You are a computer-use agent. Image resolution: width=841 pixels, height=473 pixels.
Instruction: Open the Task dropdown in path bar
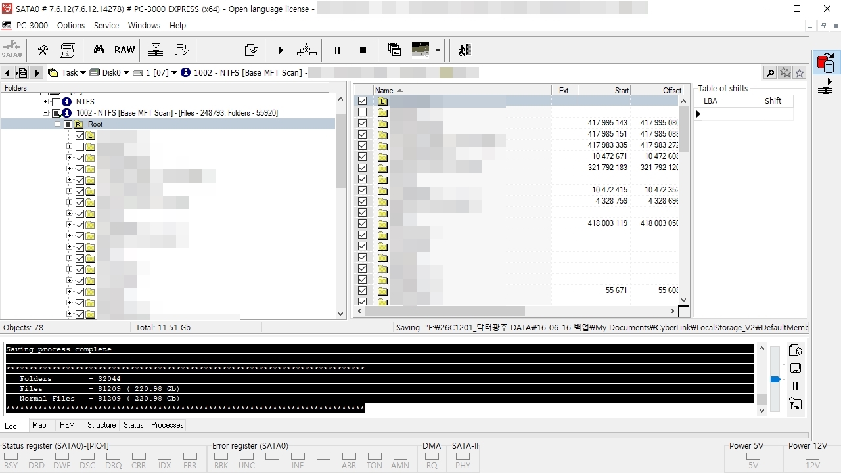69,73
